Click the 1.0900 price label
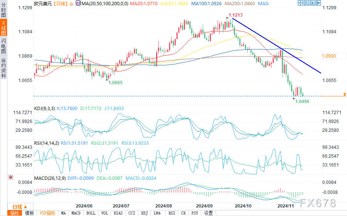Screen dimensions: 347x216 [329, 56]
